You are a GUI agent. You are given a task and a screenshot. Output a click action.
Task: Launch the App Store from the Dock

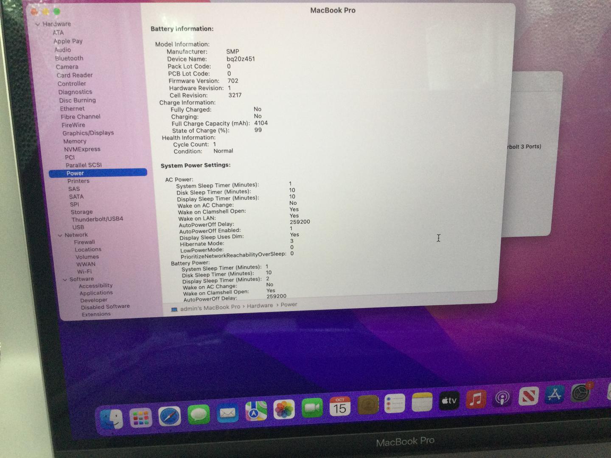point(554,395)
